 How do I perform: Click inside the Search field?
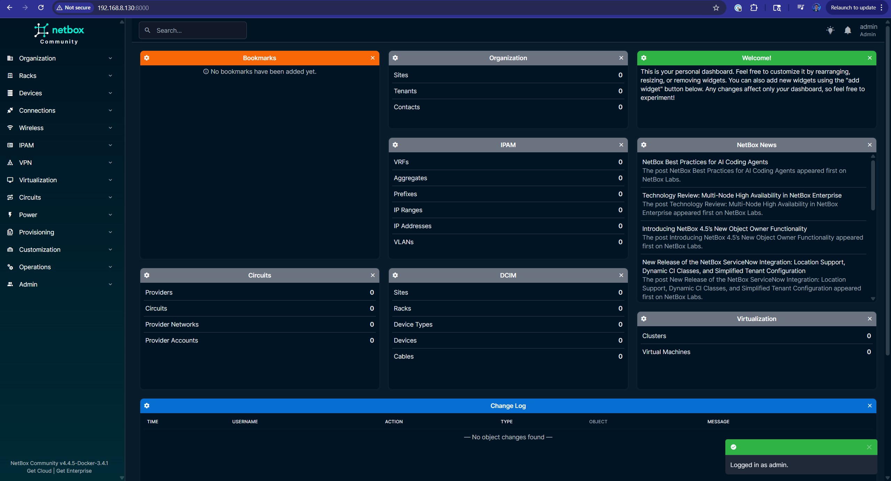193,30
